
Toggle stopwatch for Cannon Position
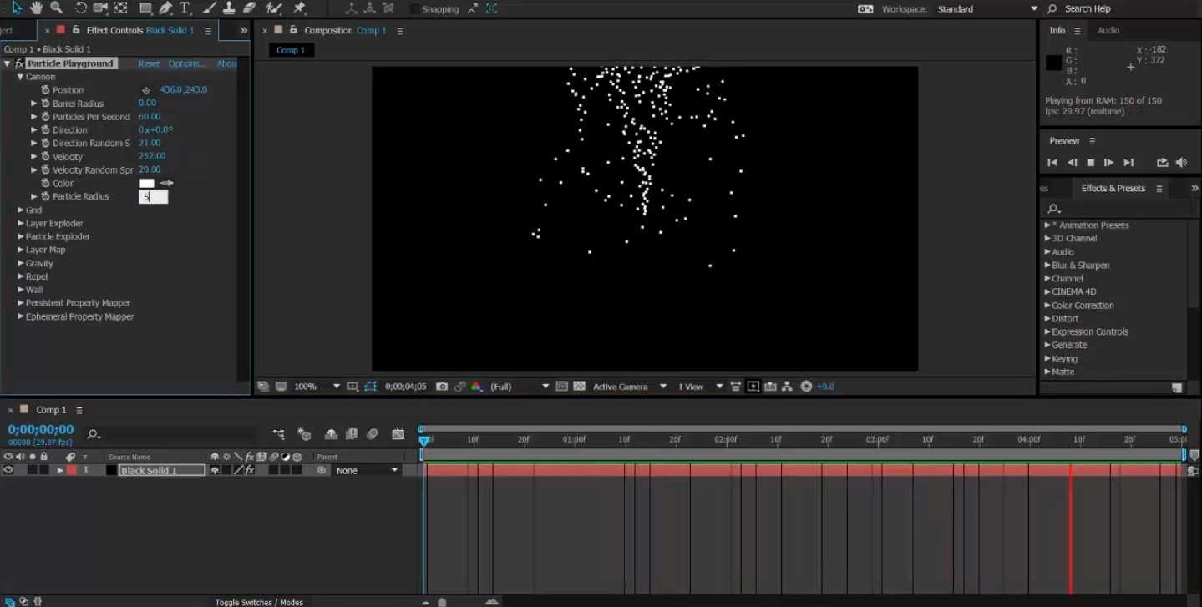(46, 90)
